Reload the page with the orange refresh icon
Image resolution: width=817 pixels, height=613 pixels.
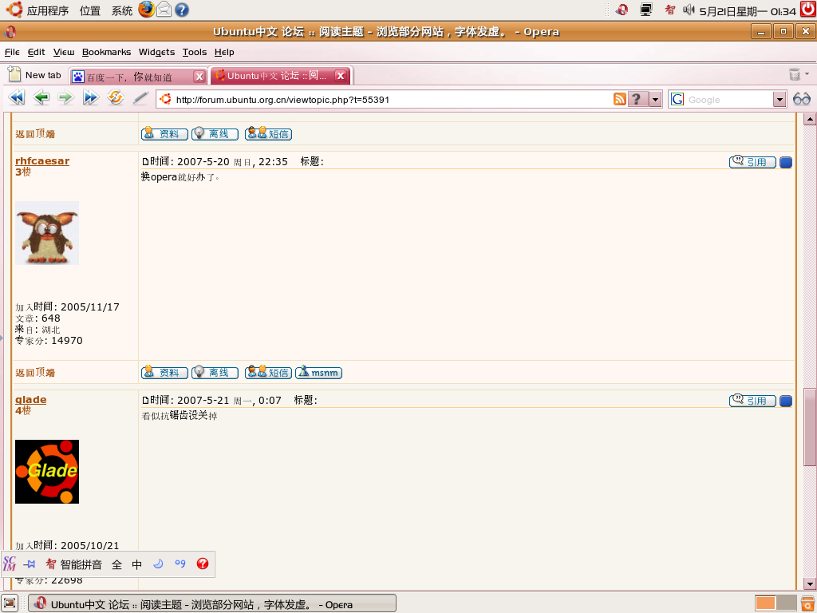115,97
